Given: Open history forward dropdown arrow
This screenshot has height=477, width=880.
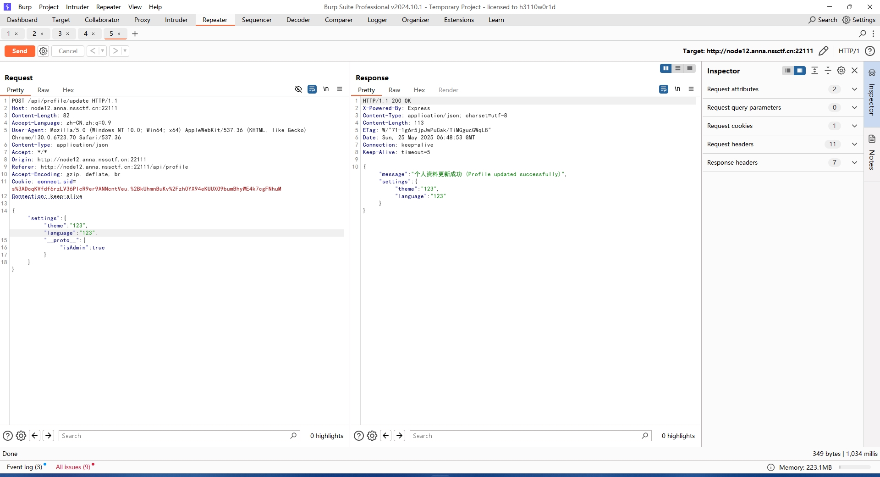Looking at the screenshot, I should tap(125, 51).
